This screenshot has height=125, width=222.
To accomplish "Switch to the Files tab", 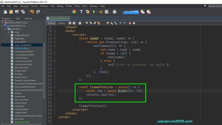I will pos(18,18).
